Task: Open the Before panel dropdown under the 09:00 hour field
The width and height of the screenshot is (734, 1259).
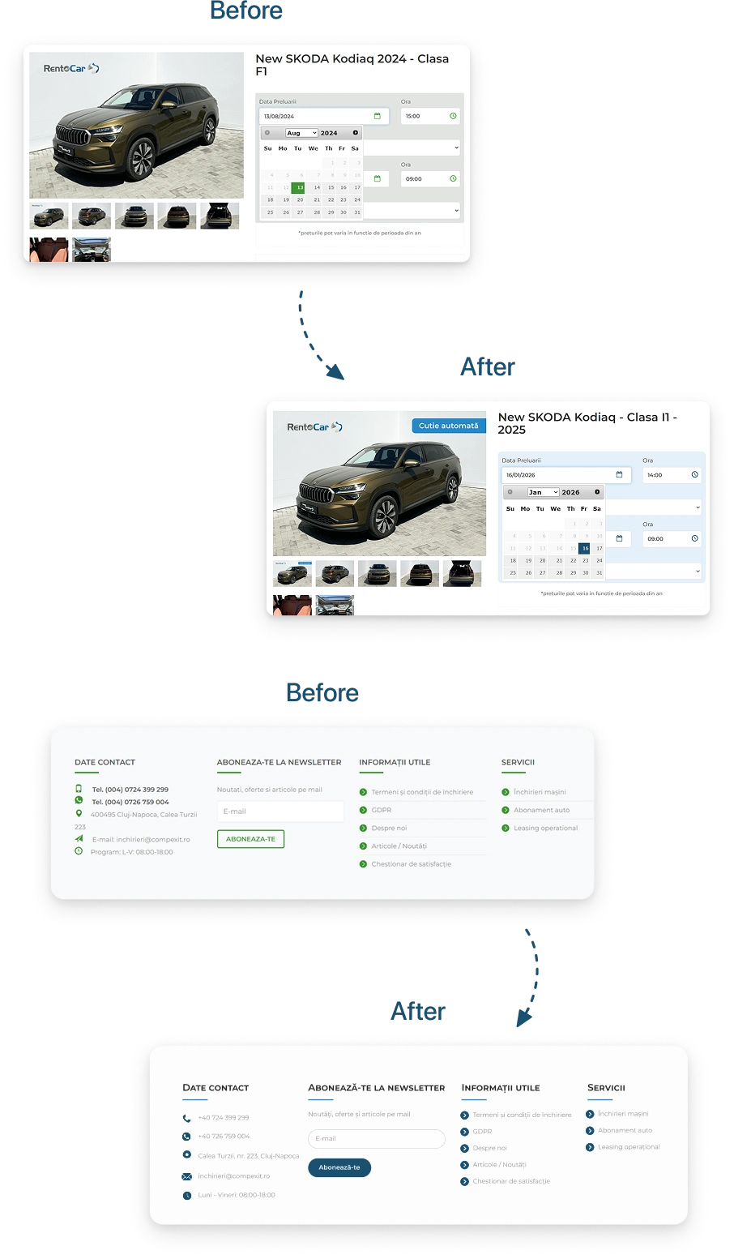Action: [x=412, y=210]
